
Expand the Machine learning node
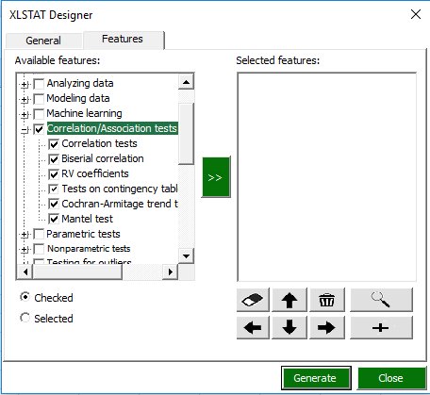tap(25, 115)
